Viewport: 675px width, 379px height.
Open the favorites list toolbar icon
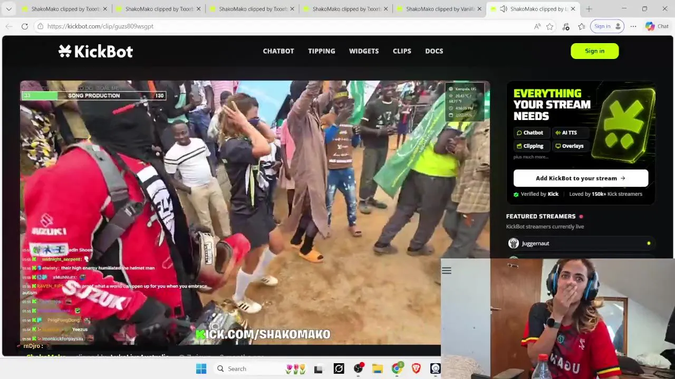click(x=581, y=26)
